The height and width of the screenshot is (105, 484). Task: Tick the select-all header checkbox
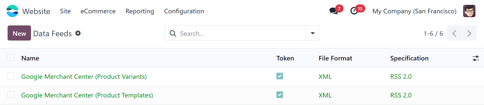pyautogui.click(x=11, y=58)
